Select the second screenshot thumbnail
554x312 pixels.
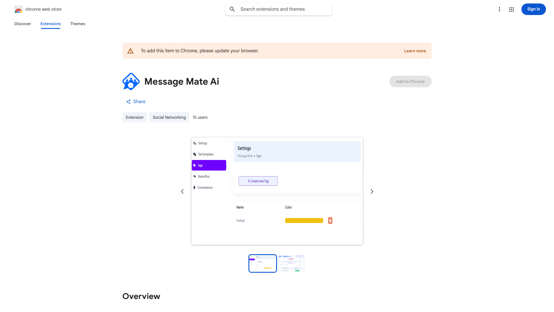tap(291, 263)
